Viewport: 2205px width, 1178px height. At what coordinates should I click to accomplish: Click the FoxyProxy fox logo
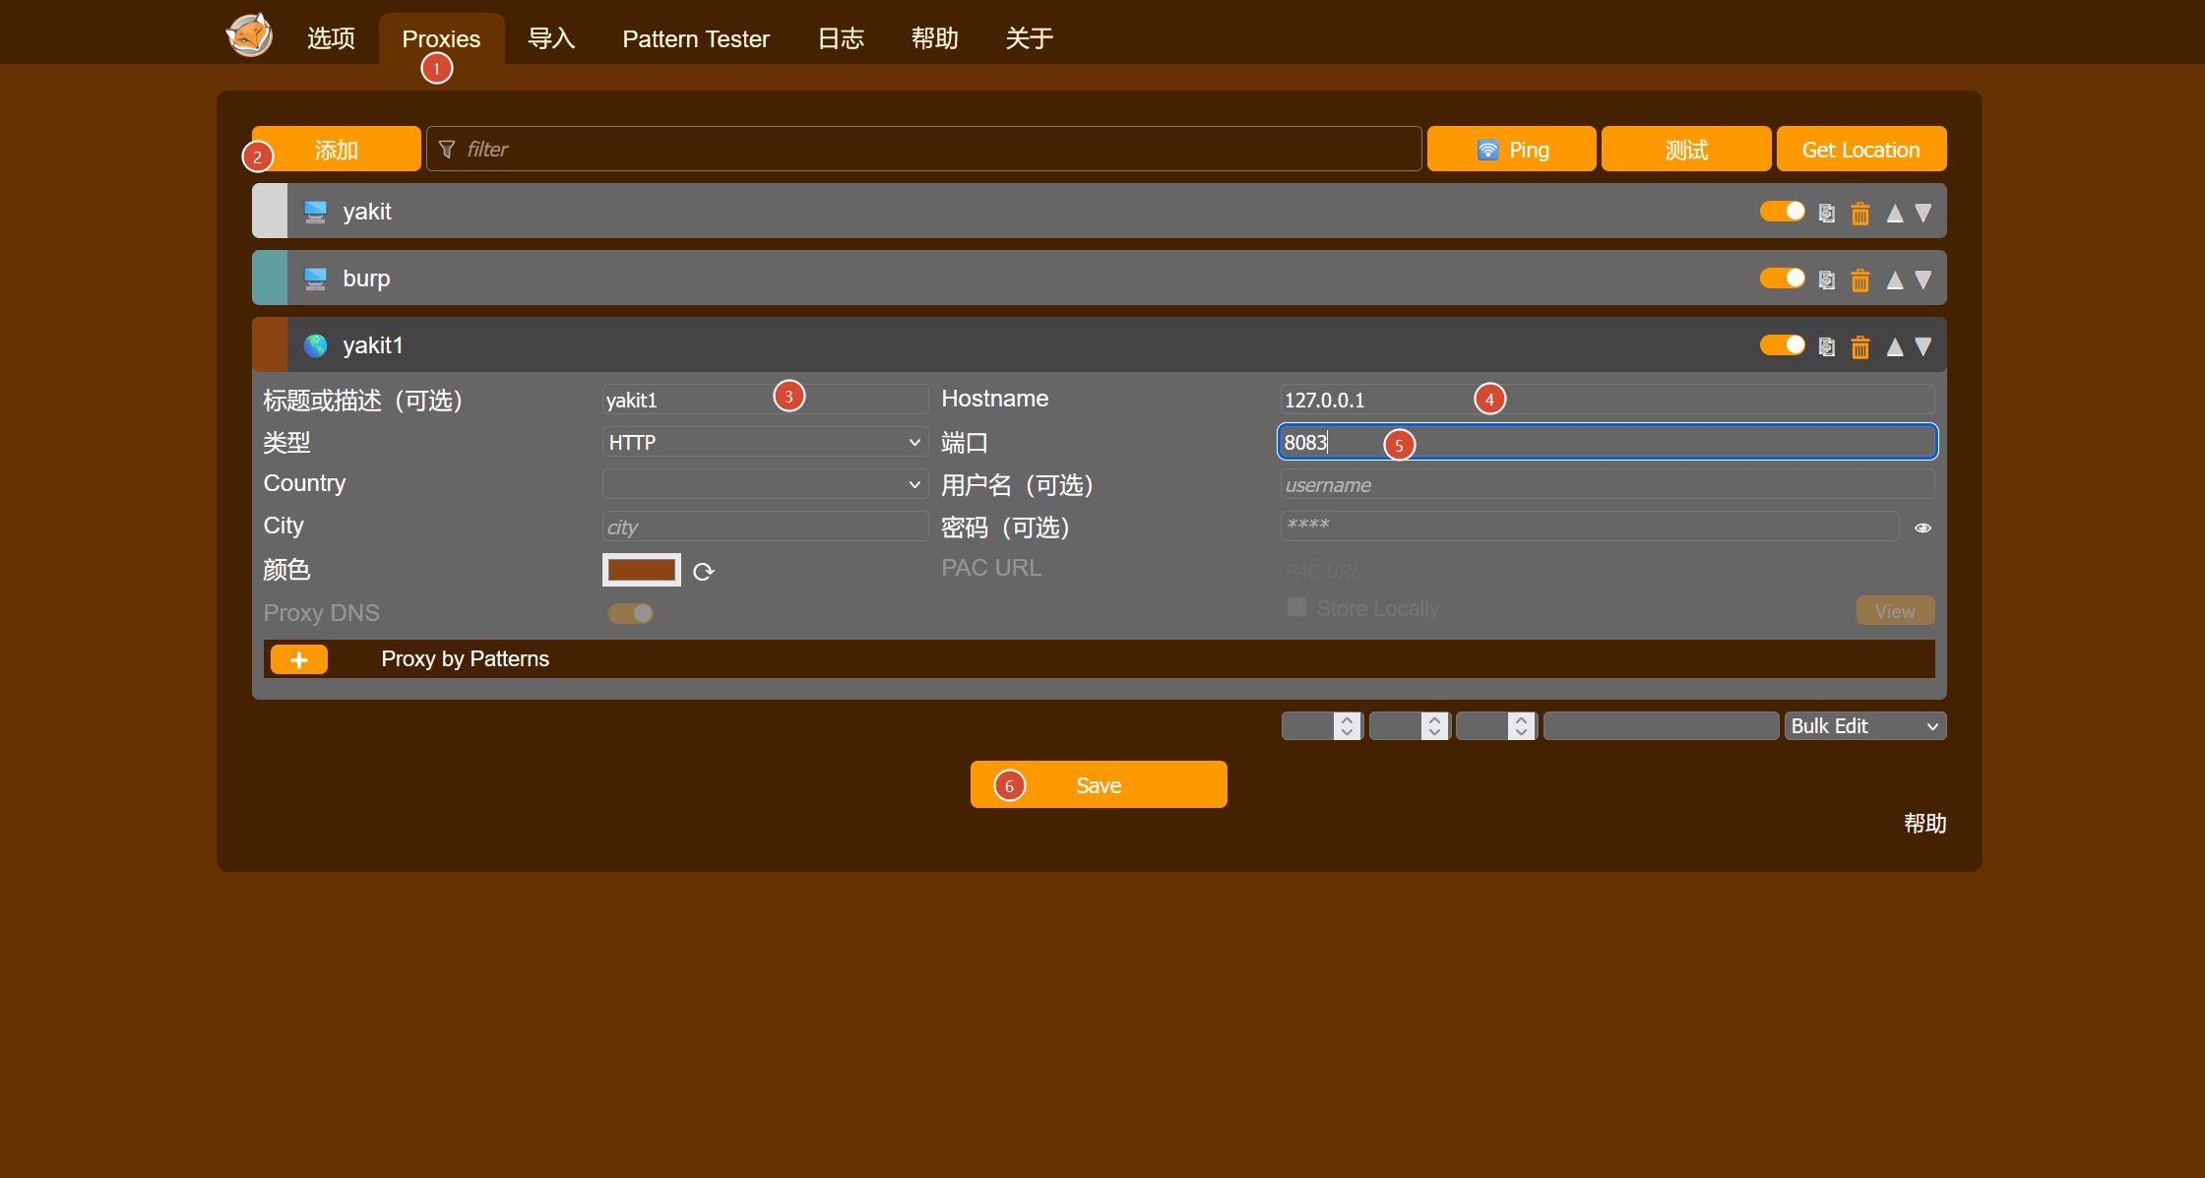pos(249,35)
